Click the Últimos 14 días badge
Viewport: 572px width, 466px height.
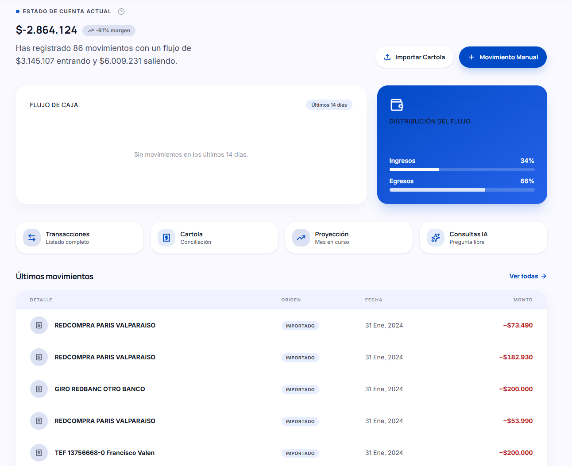point(329,105)
